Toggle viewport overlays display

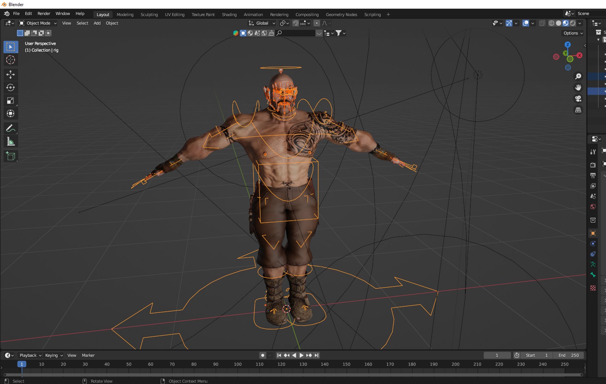(x=525, y=23)
